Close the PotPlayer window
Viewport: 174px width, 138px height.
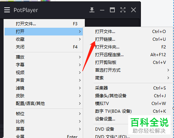click(x=133, y=10)
